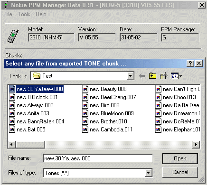Select file name new.DoReMe
This screenshot has height=185, width=207.
[x=181, y=121]
